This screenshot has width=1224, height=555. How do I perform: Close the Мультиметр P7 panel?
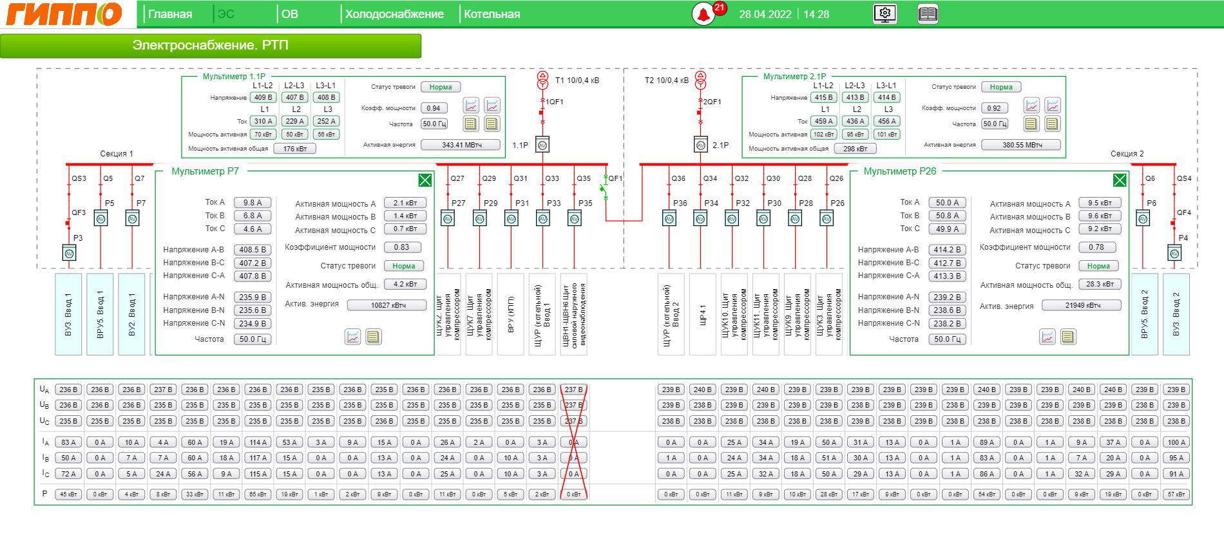[x=425, y=180]
